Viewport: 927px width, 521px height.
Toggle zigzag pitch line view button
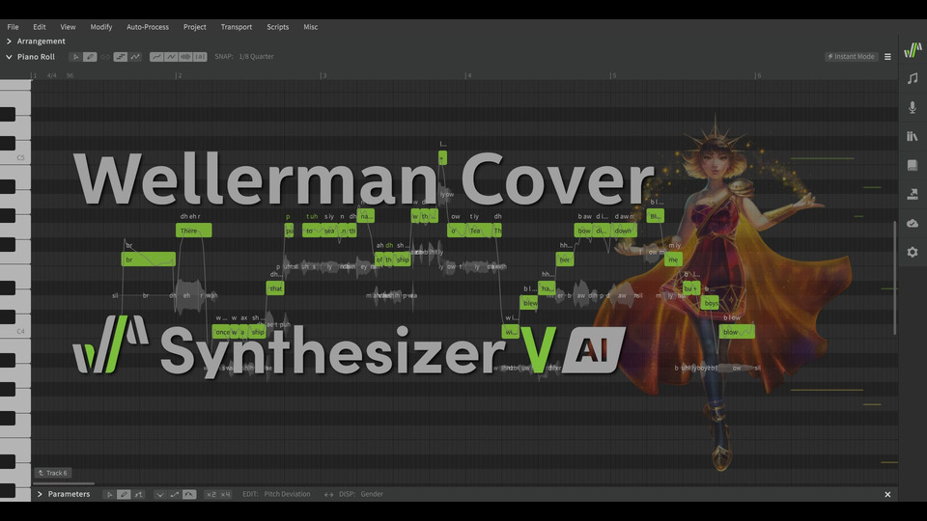(172, 57)
